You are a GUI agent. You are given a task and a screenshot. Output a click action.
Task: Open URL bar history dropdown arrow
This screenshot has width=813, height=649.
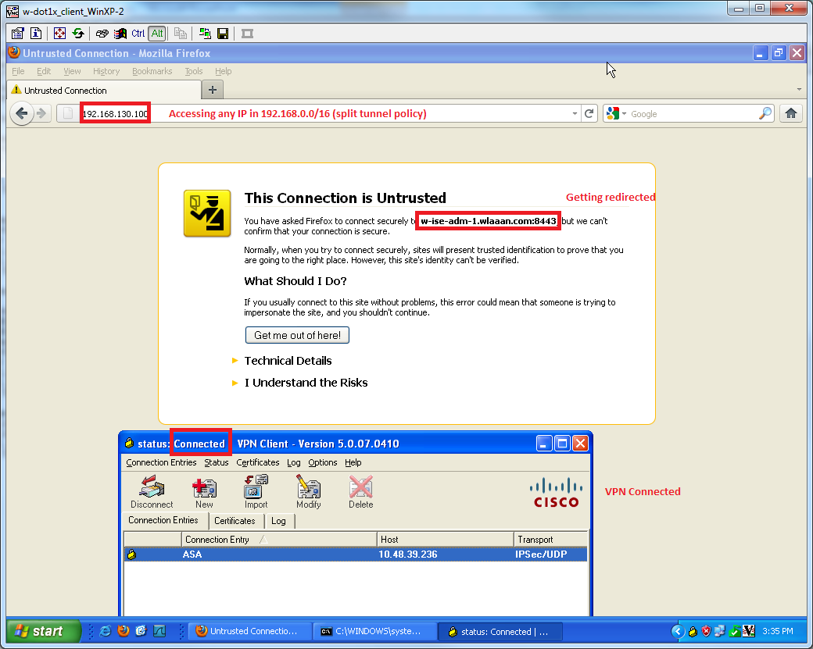coord(575,113)
